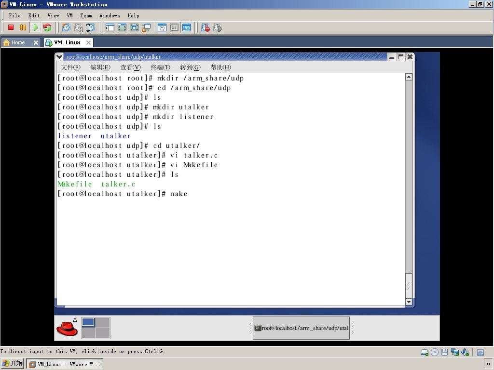Click the message log icon in status bar
The height and width of the screenshot is (370, 494).
(480, 352)
